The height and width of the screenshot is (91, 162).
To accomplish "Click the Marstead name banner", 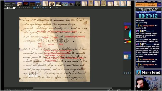I will coord(148,73).
